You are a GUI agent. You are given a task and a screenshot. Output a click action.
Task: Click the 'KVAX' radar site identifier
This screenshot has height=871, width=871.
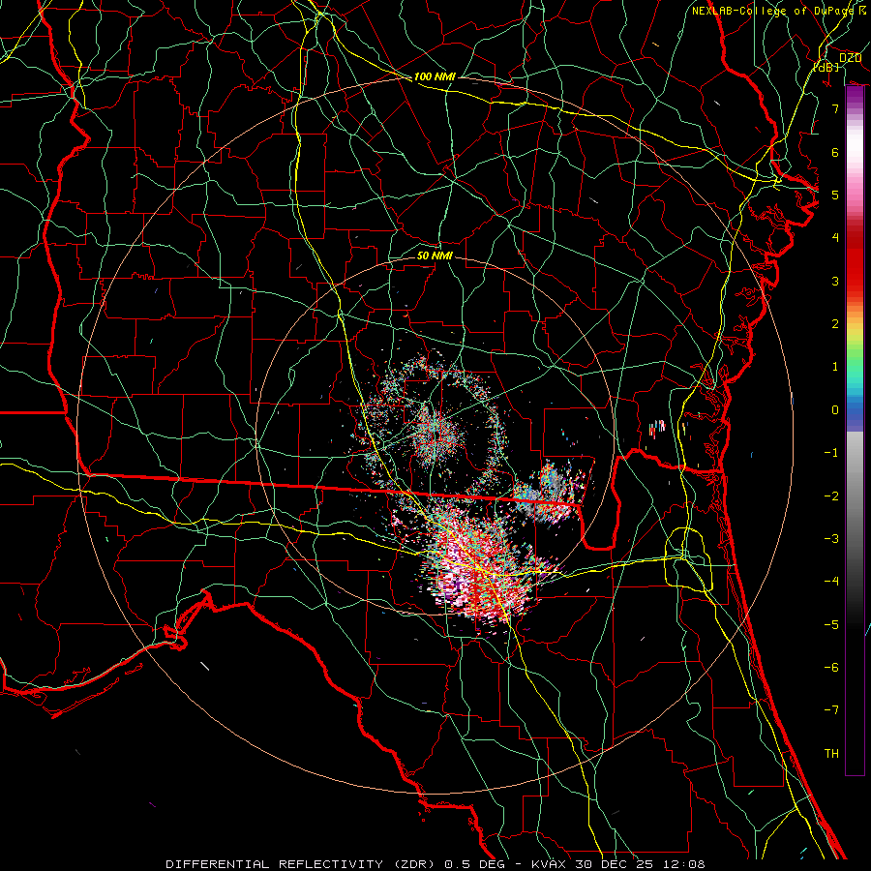549,864
